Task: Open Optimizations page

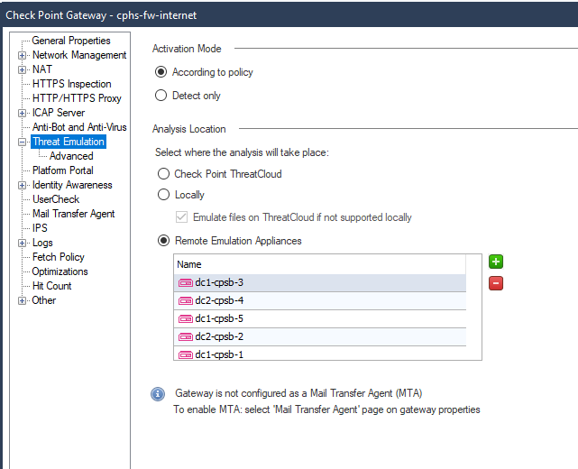Action: click(x=60, y=271)
